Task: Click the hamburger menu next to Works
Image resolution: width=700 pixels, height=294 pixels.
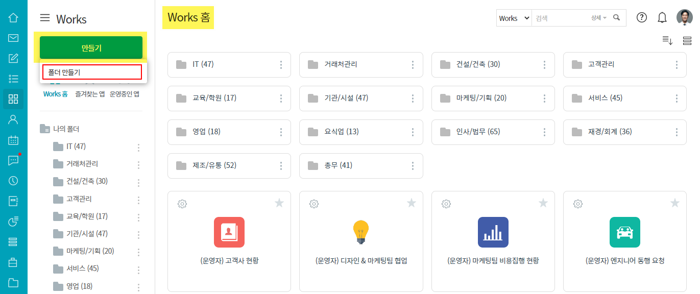Action: 45,18
